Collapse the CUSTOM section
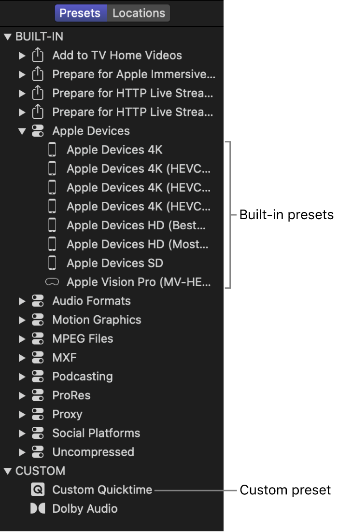The height and width of the screenshot is (532, 338). point(7,471)
